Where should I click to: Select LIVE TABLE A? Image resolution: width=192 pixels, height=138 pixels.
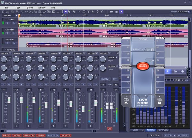(x=126, y=101)
